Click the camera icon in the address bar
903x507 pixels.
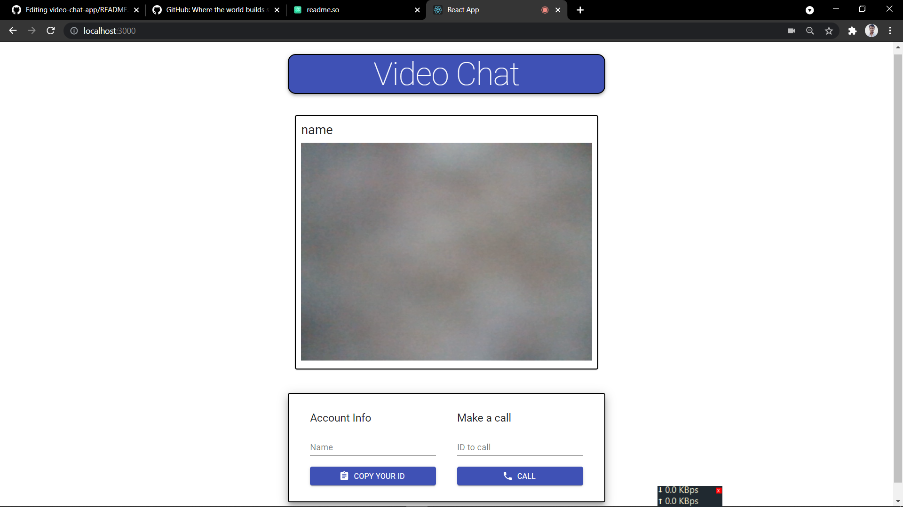tap(791, 31)
